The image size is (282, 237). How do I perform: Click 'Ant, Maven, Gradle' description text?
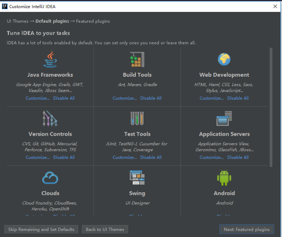click(x=138, y=84)
